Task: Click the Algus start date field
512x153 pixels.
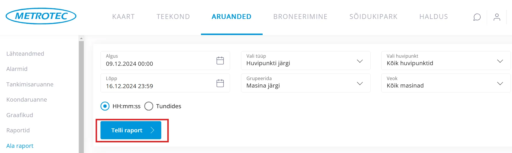Action: click(x=158, y=61)
